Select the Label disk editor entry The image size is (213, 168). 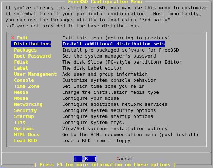21,68
